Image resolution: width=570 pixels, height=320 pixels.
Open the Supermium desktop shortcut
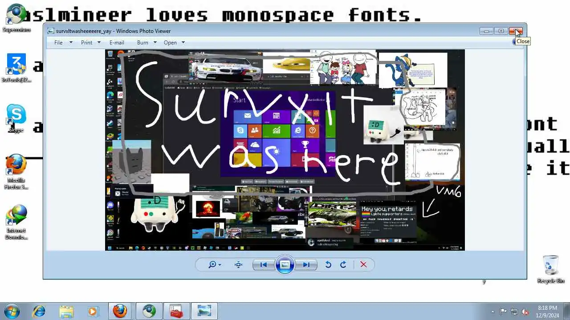(x=16, y=18)
